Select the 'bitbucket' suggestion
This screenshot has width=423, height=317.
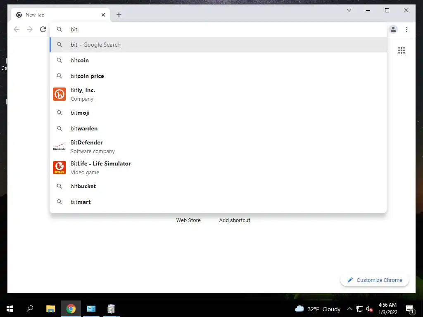coord(218,186)
